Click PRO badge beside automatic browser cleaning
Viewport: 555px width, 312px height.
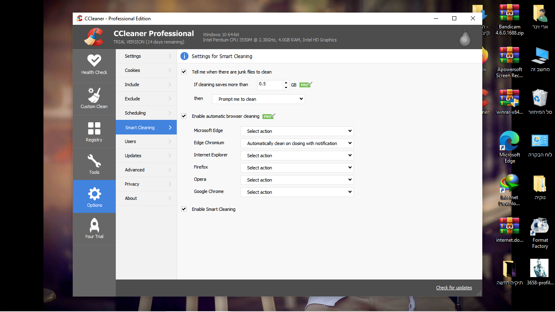pyautogui.click(x=269, y=116)
